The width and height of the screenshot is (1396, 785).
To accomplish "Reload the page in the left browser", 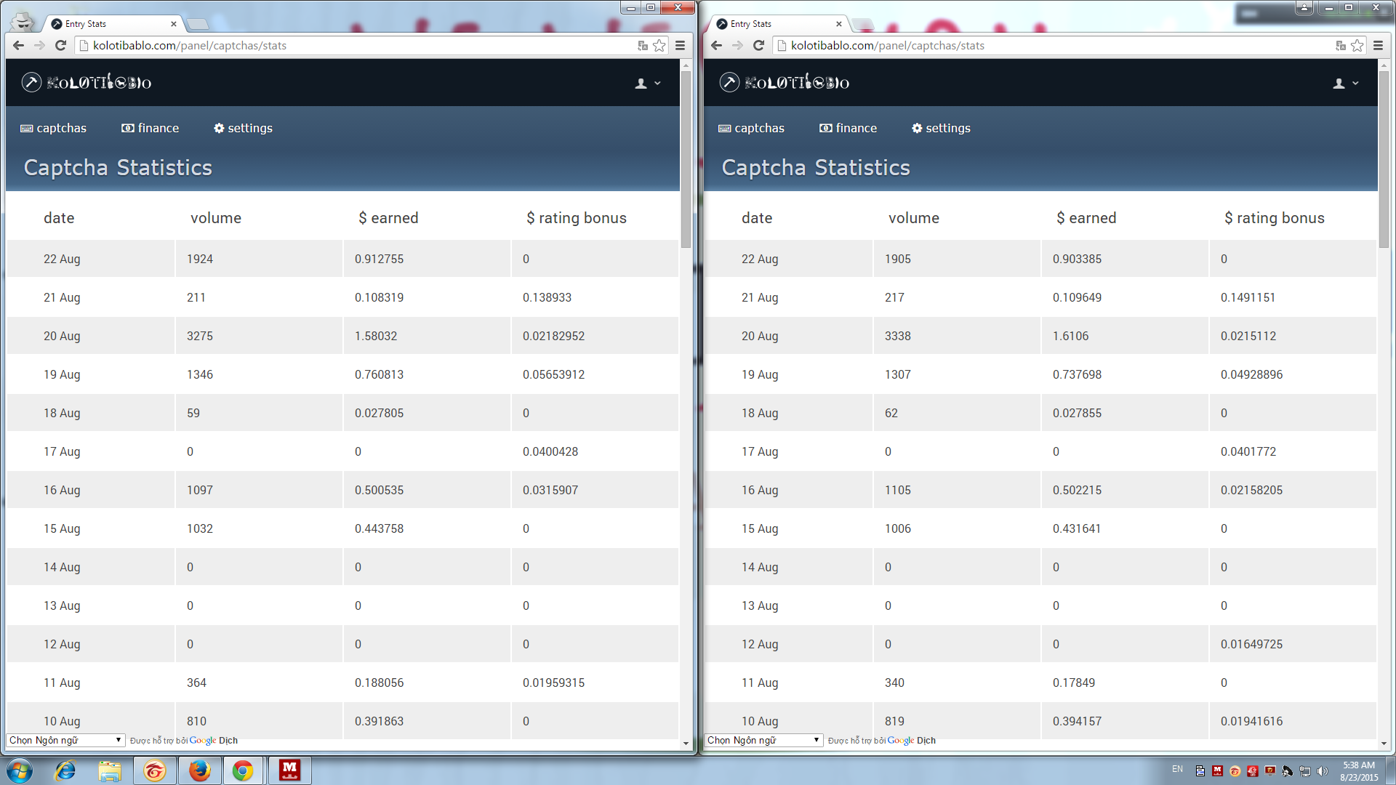I will click(x=61, y=45).
